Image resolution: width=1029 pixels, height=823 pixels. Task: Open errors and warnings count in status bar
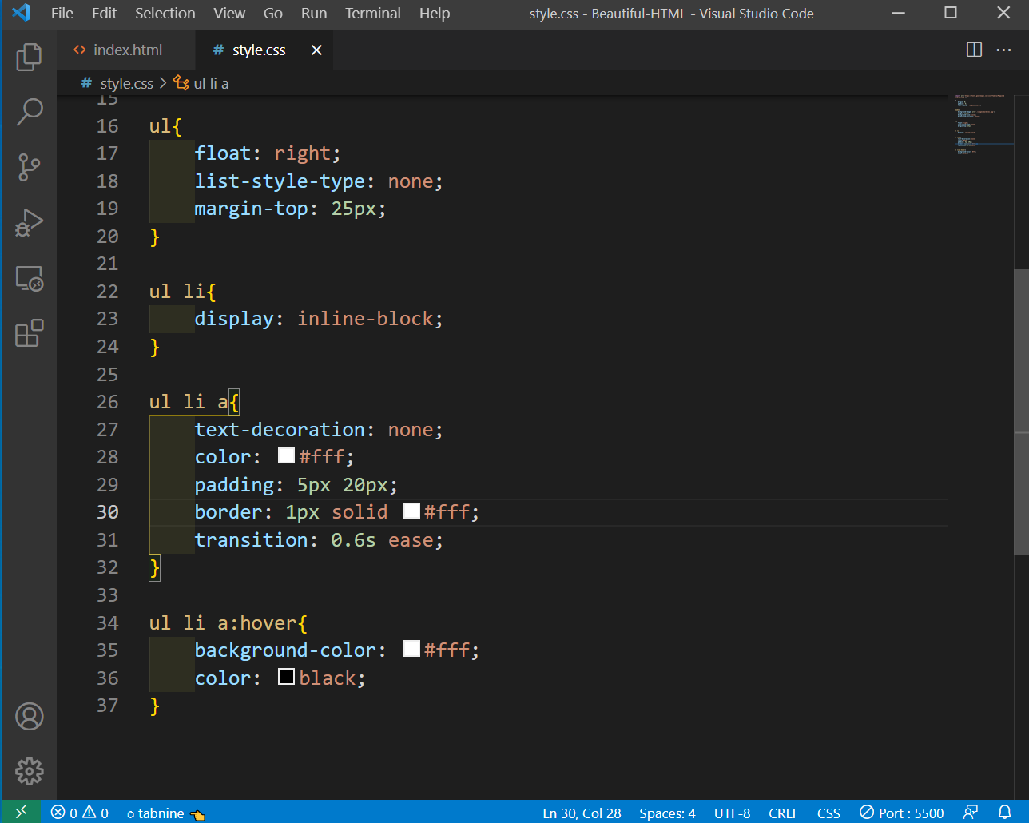80,813
